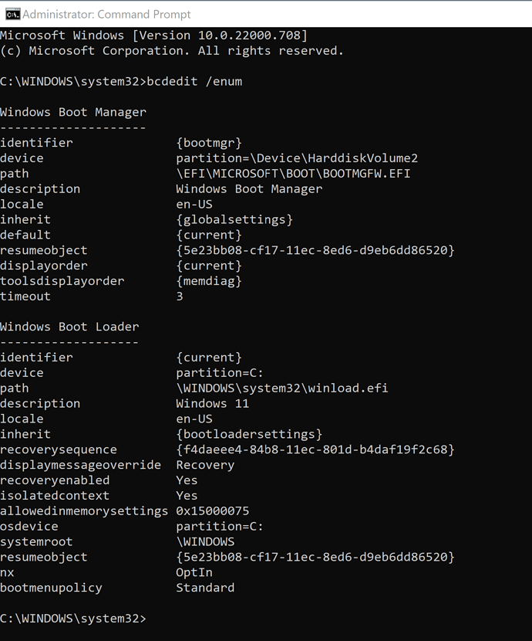Click the recoverysequence GUID value

pos(315,449)
